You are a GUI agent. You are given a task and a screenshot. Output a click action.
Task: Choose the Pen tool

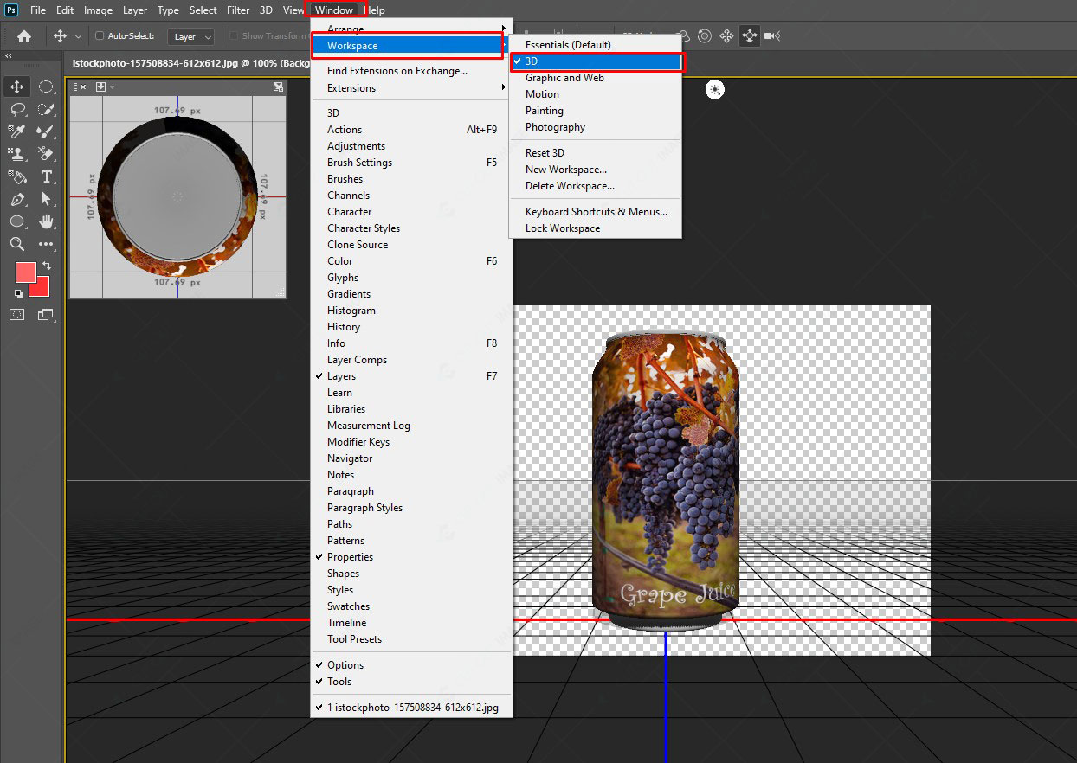(x=17, y=199)
